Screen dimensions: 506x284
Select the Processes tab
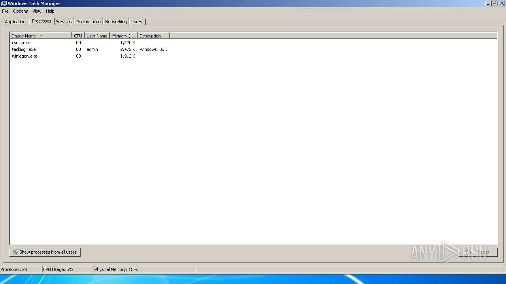click(42, 21)
